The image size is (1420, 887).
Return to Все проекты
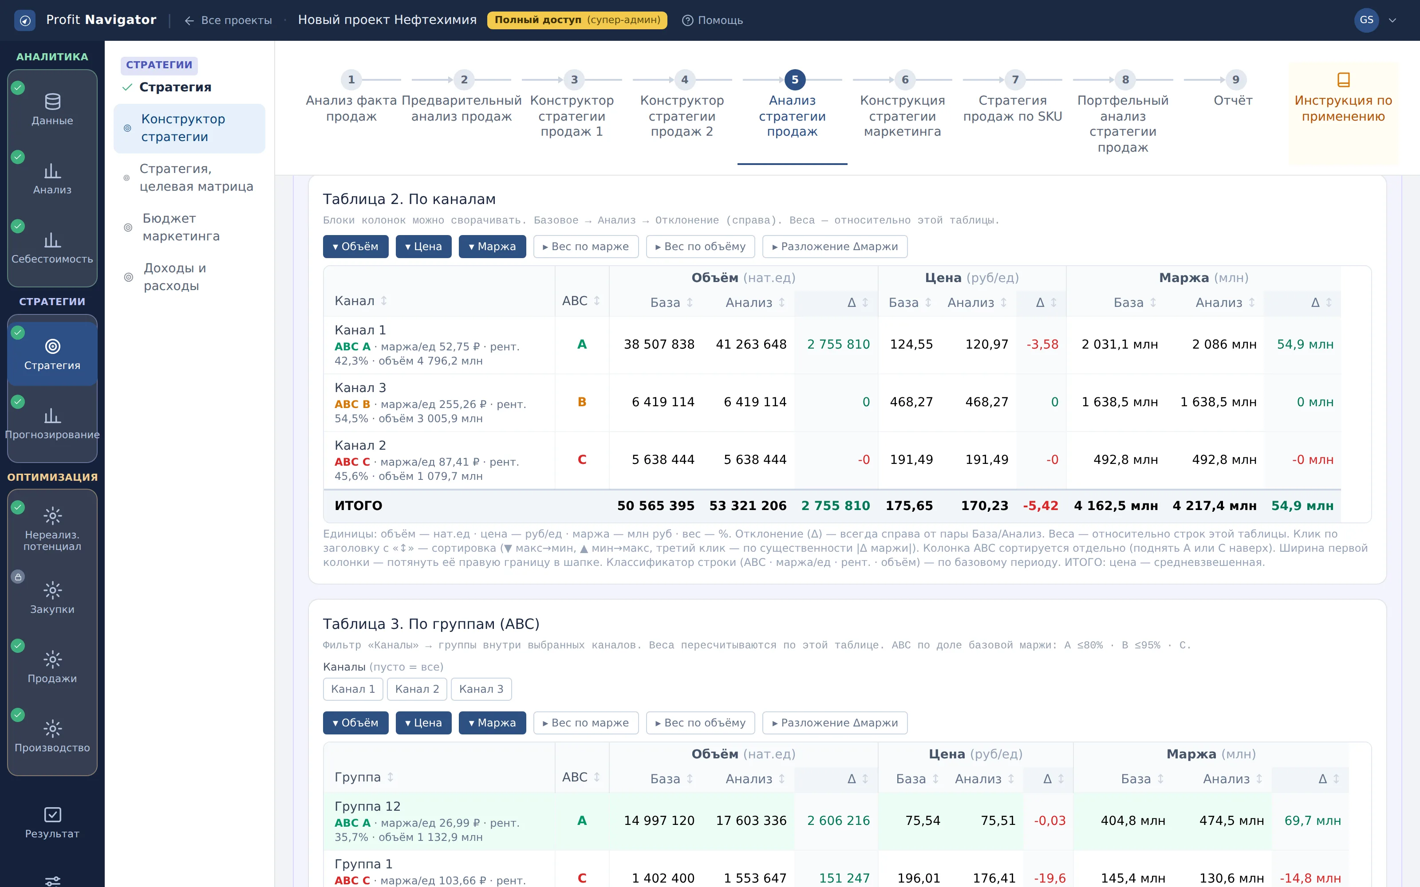228,20
